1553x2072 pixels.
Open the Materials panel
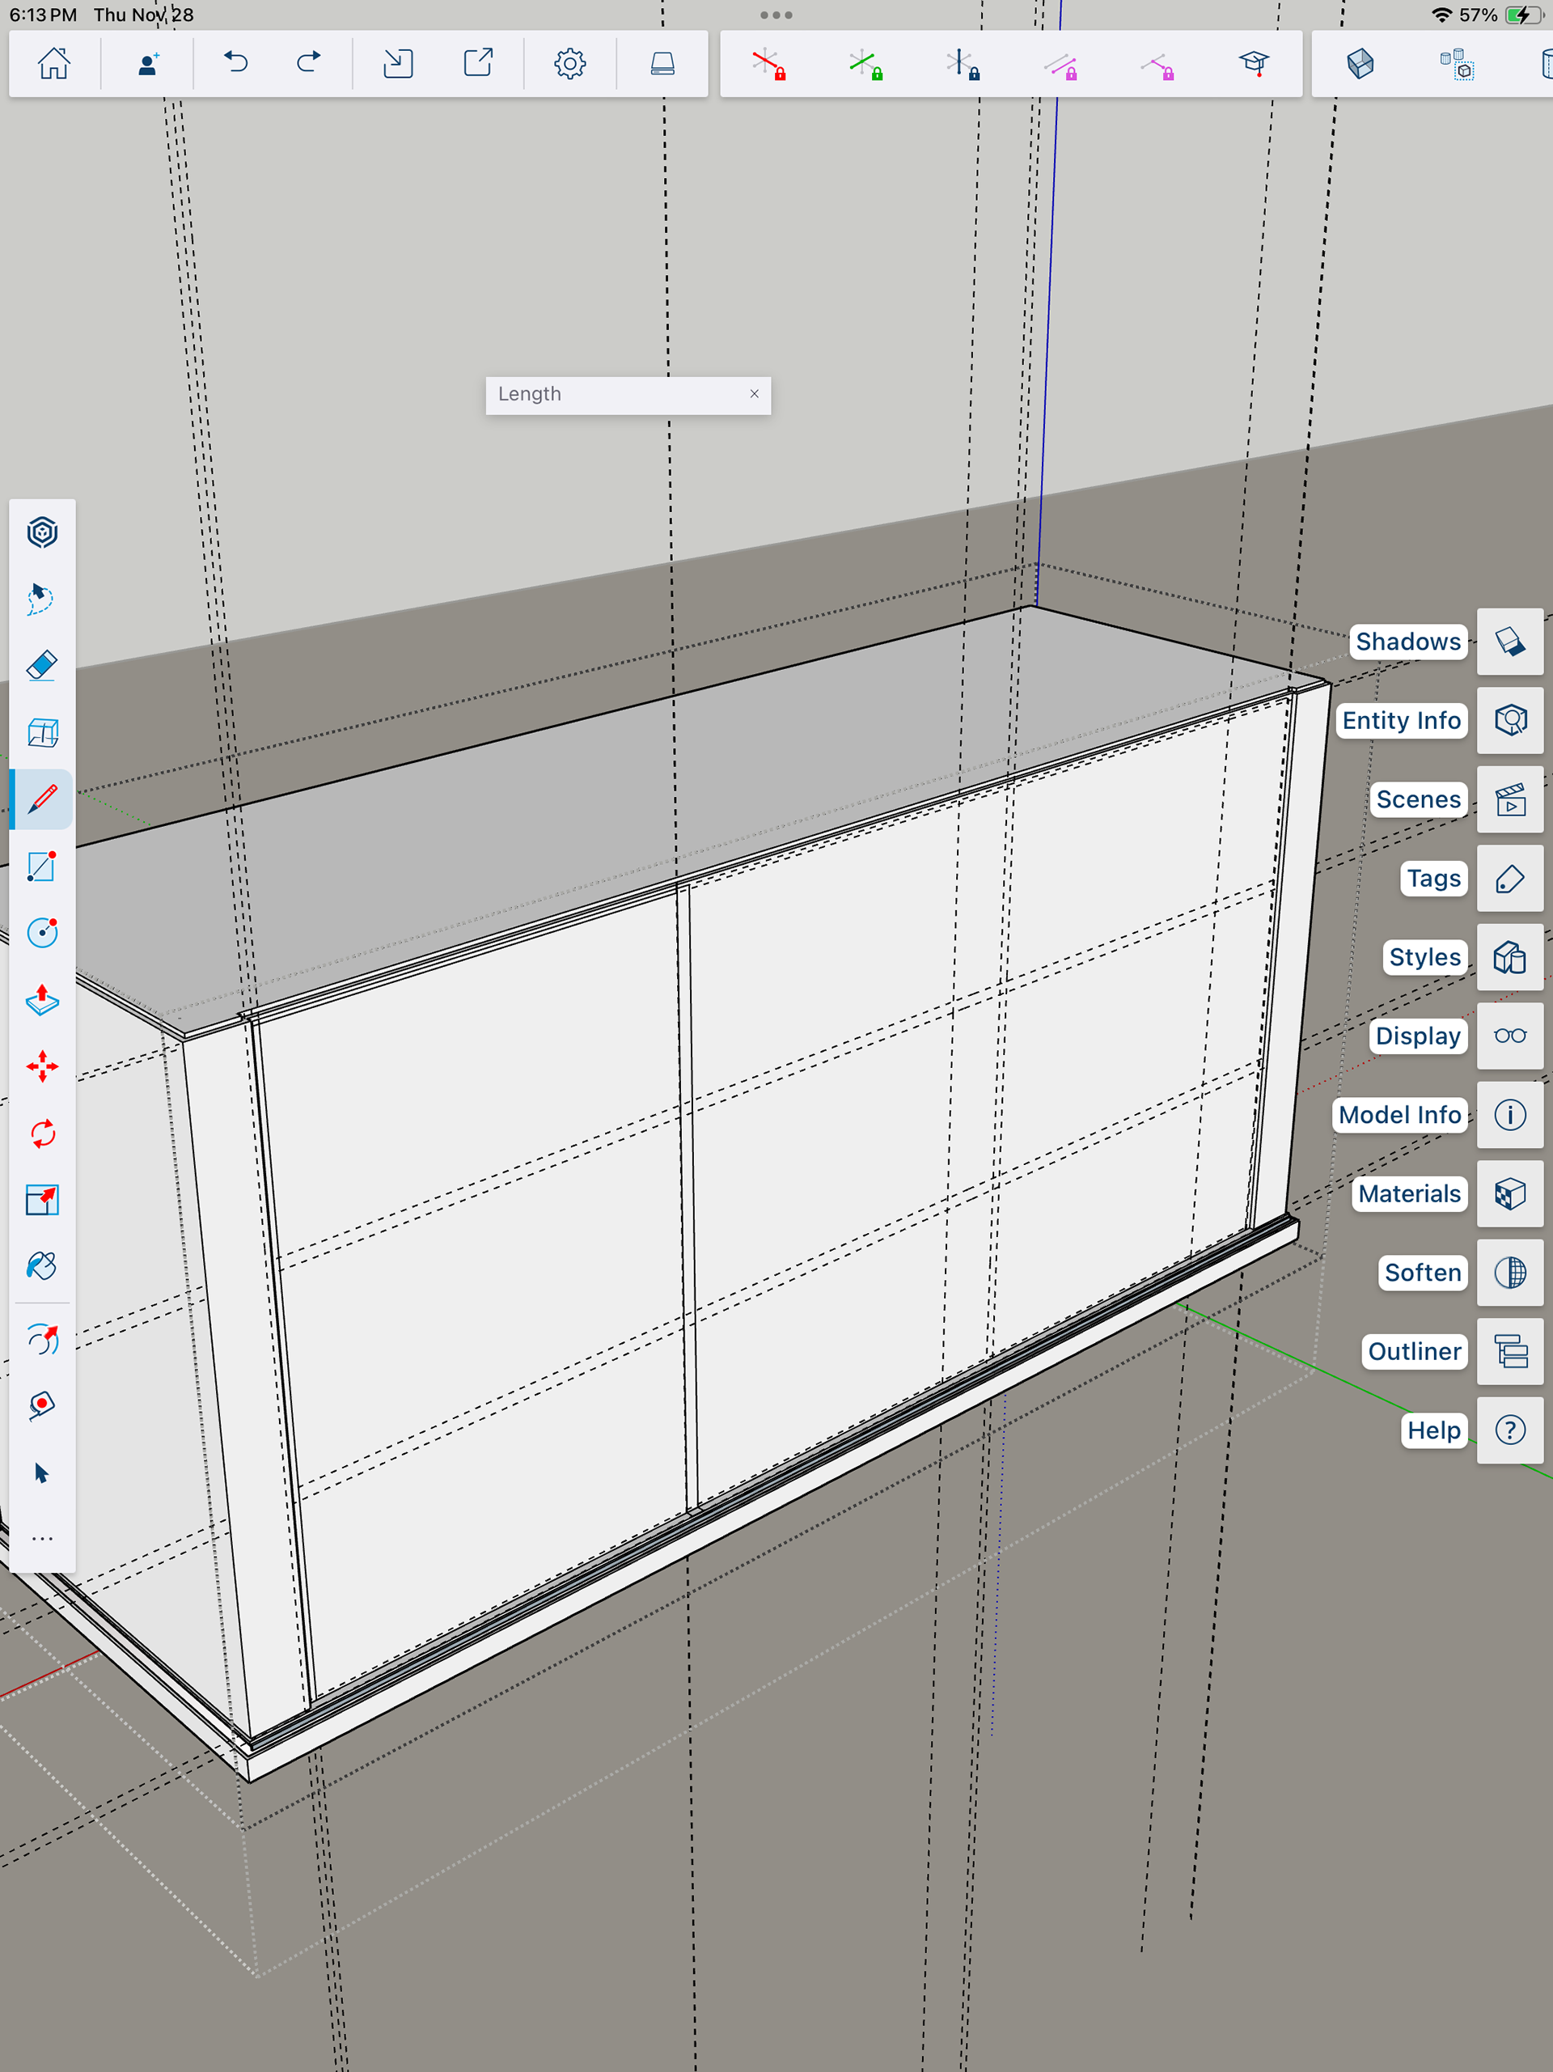(x=1509, y=1193)
